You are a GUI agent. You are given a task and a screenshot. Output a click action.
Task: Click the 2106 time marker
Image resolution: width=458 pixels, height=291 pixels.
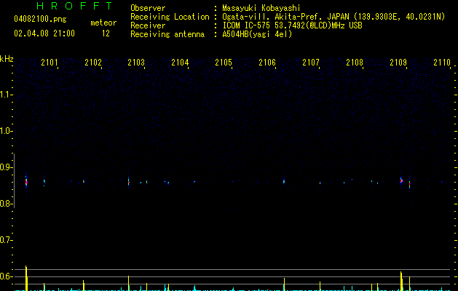[x=267, y=63]
